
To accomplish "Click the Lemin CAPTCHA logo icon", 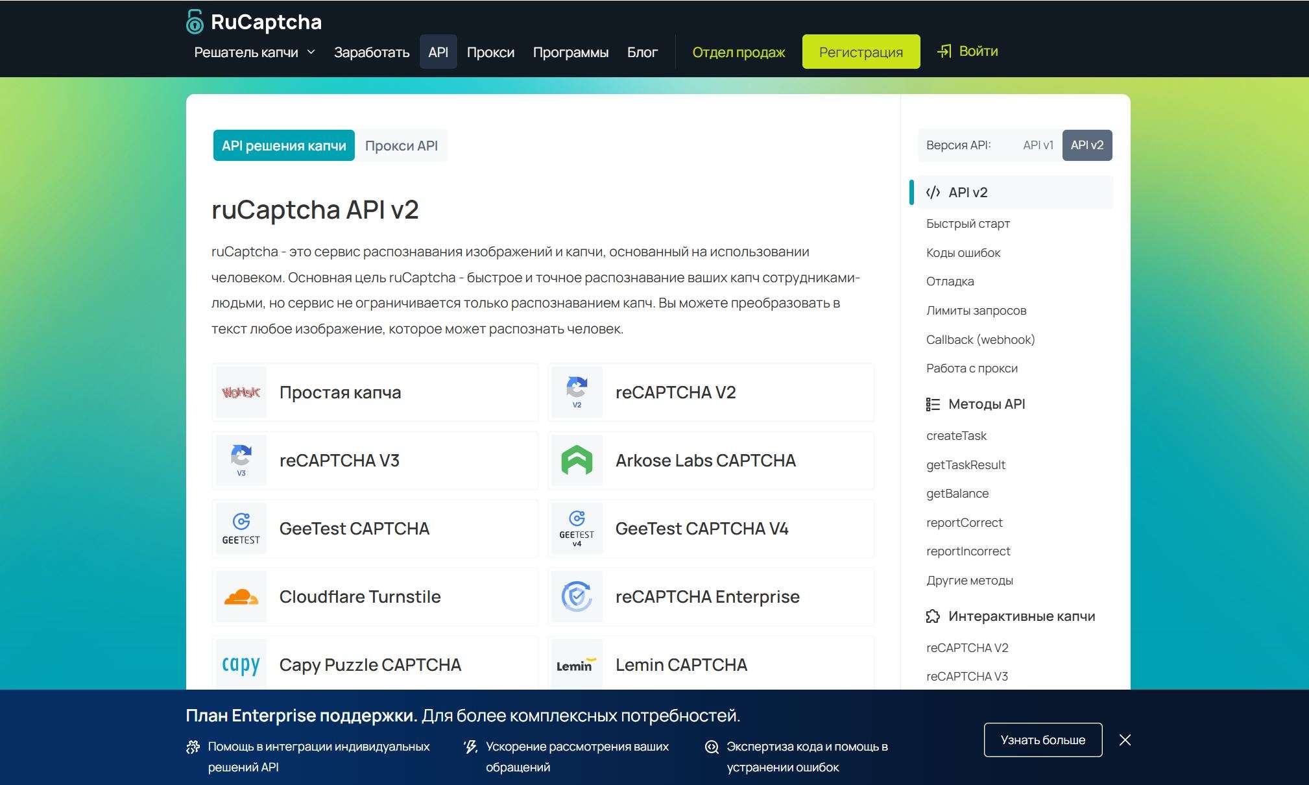I will click(x=575, y=665).
